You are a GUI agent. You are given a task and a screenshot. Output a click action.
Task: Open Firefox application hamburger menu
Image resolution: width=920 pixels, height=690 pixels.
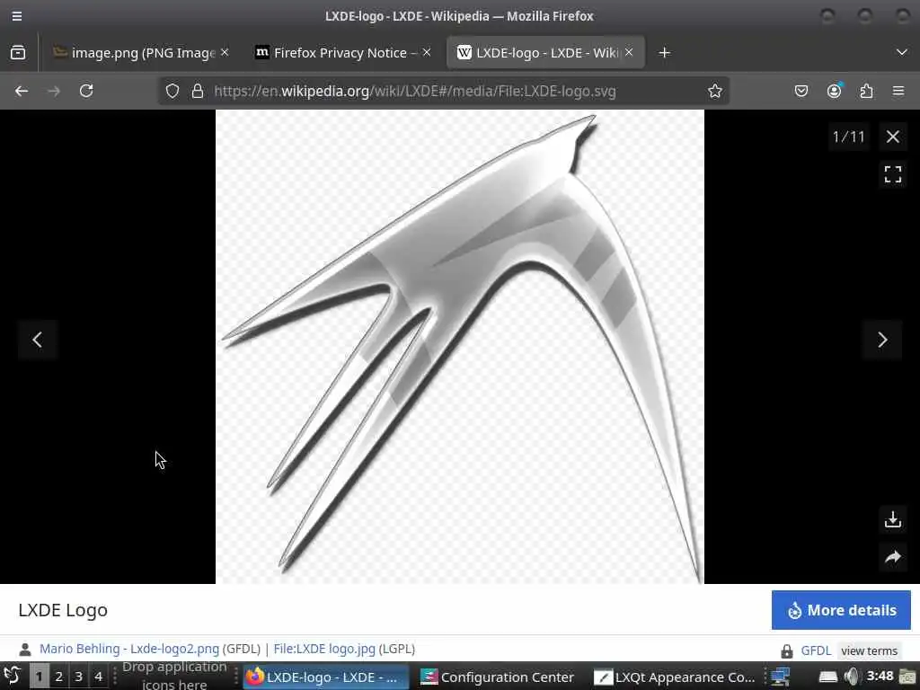pyautogui.click(x=898, y=91)
